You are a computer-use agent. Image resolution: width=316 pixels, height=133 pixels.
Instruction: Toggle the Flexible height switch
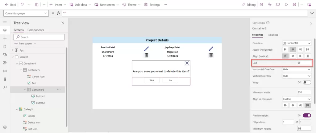(307, 115)
